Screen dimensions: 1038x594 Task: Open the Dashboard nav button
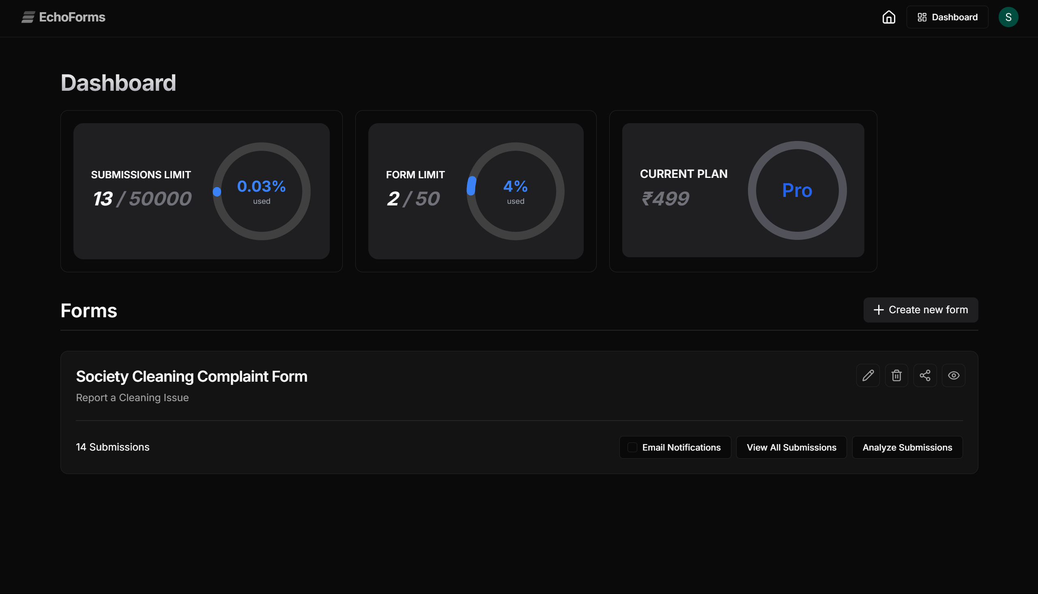[947, 17]
